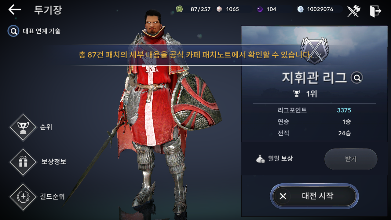Tap the 지휘관 리그 crossed swords emblem

coord(315,50)
